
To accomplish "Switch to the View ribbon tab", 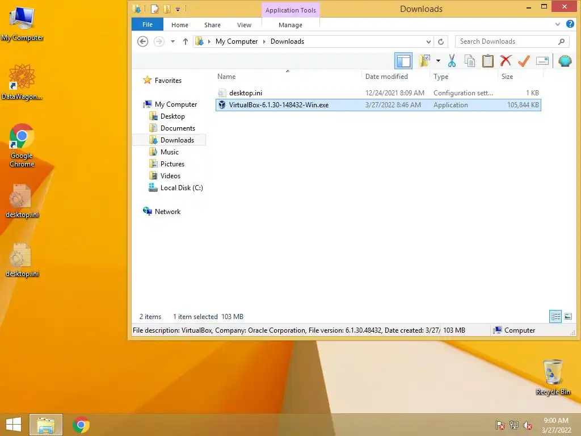I will click(244, 25).
